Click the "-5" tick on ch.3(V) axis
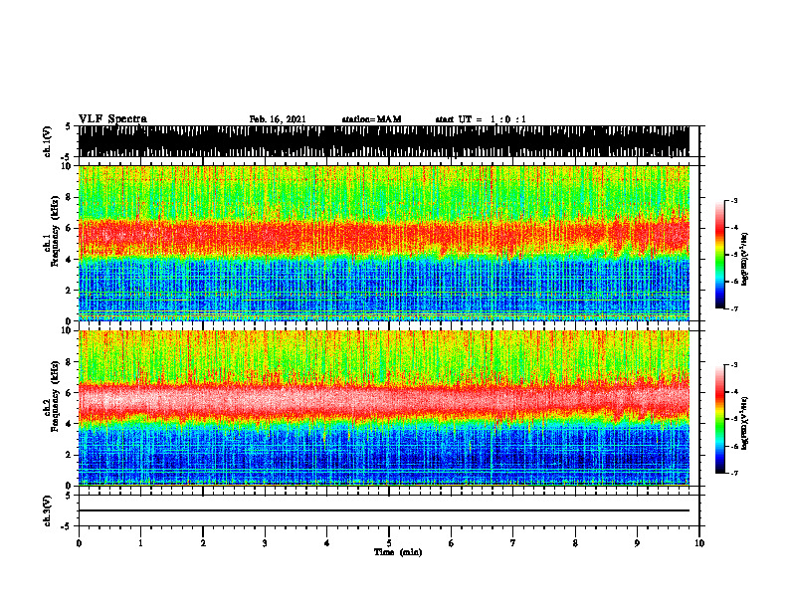Image resolution: width=788 pixels, height=609 pixels. pos(67,526)
